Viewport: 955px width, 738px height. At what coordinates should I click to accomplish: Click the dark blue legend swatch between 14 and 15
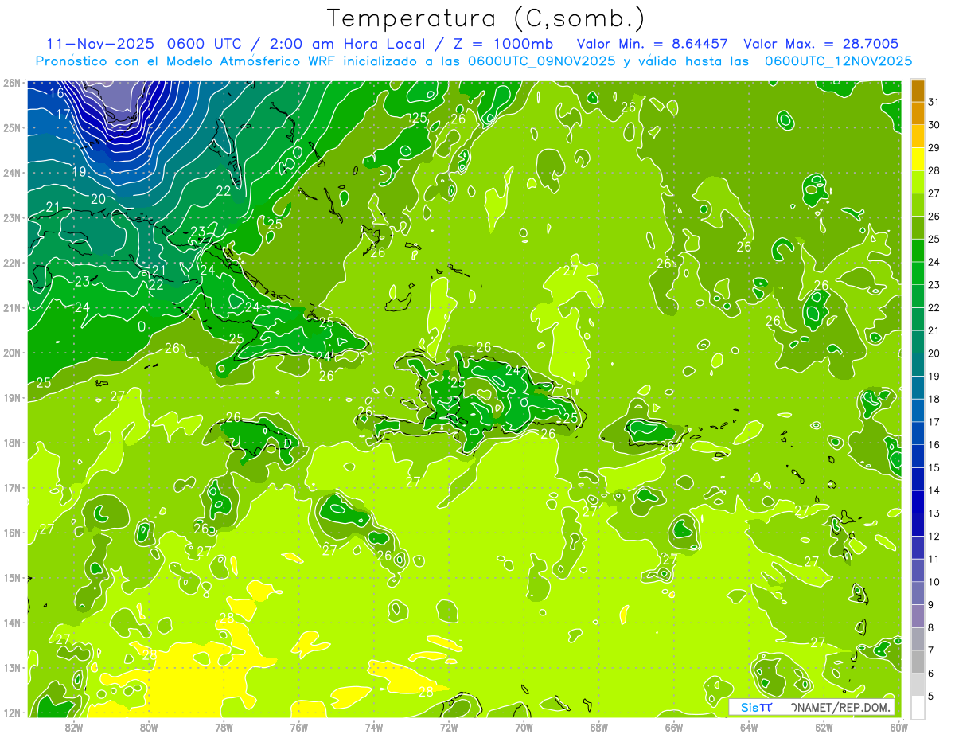pyautogui.click(x=918, y=478)
